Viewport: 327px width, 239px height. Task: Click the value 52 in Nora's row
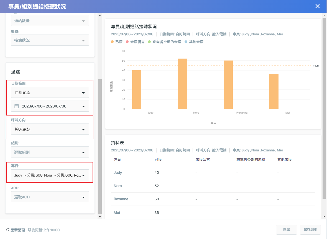tap(157, 186)
